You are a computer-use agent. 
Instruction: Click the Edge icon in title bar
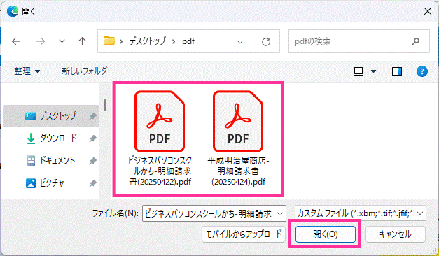pos(12,11)
